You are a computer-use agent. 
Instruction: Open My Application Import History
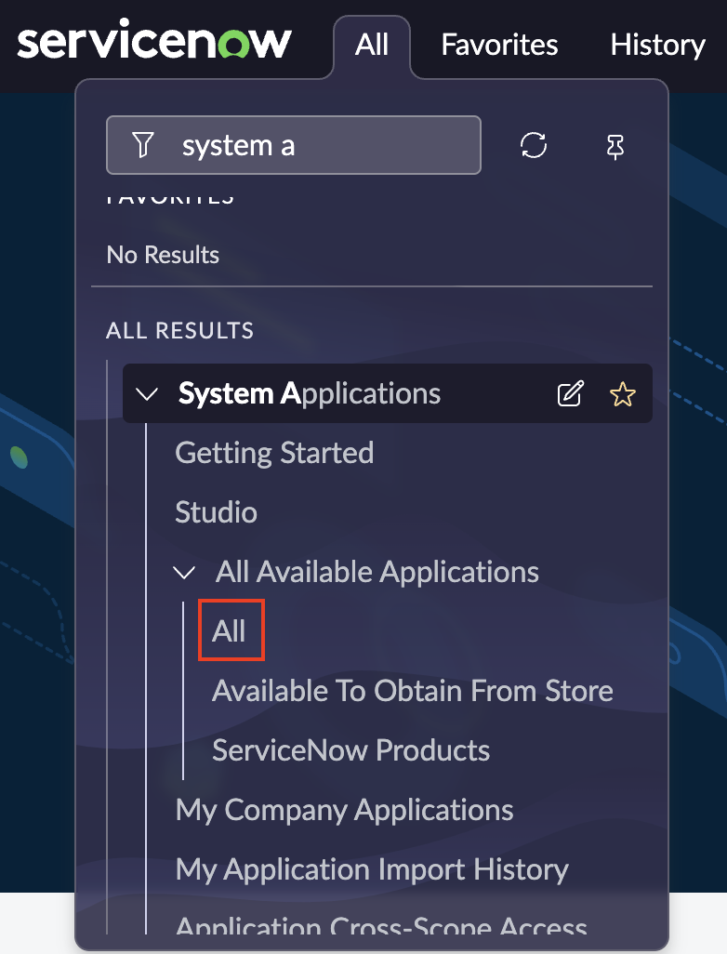(372, 869)
